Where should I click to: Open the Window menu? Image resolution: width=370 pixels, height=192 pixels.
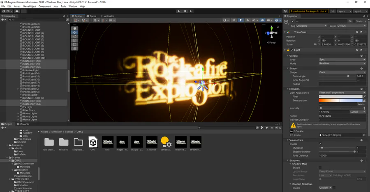[73, 6]
